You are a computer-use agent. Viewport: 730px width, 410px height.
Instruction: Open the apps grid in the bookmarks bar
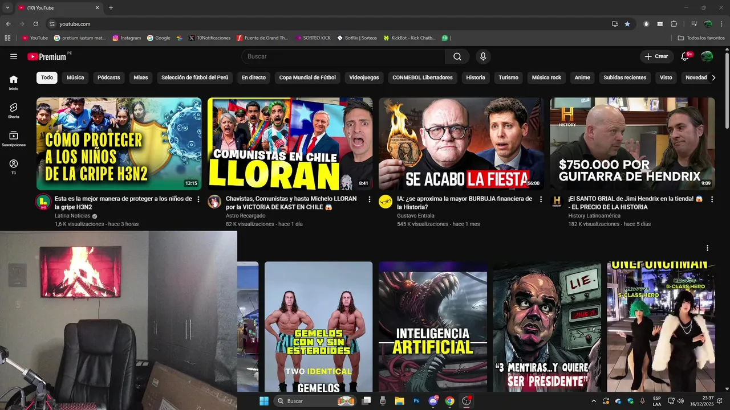(7, 38)
